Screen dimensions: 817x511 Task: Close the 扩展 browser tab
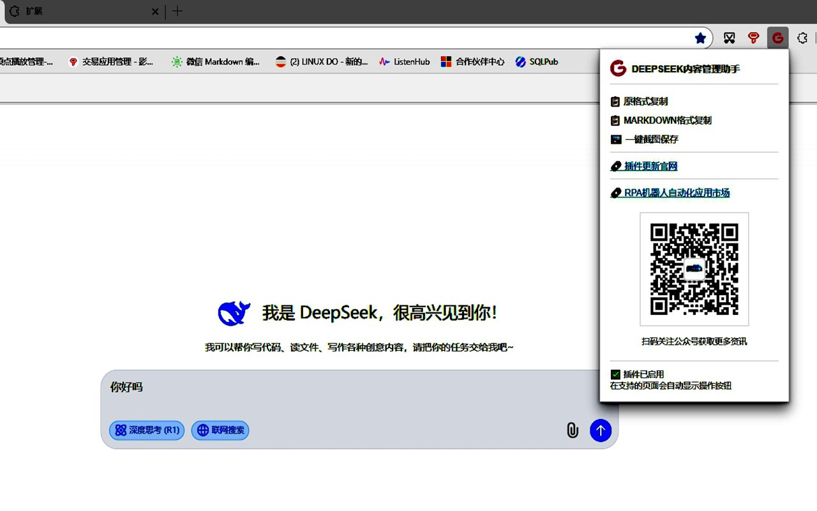tap(155, 11)
